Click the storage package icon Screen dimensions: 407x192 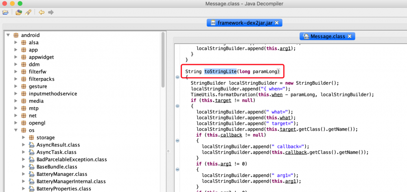(x=31, y=137)
